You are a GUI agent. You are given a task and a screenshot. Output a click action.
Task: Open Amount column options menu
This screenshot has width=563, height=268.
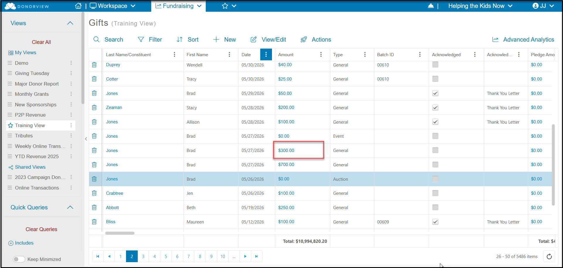click(x=321, y=54)
